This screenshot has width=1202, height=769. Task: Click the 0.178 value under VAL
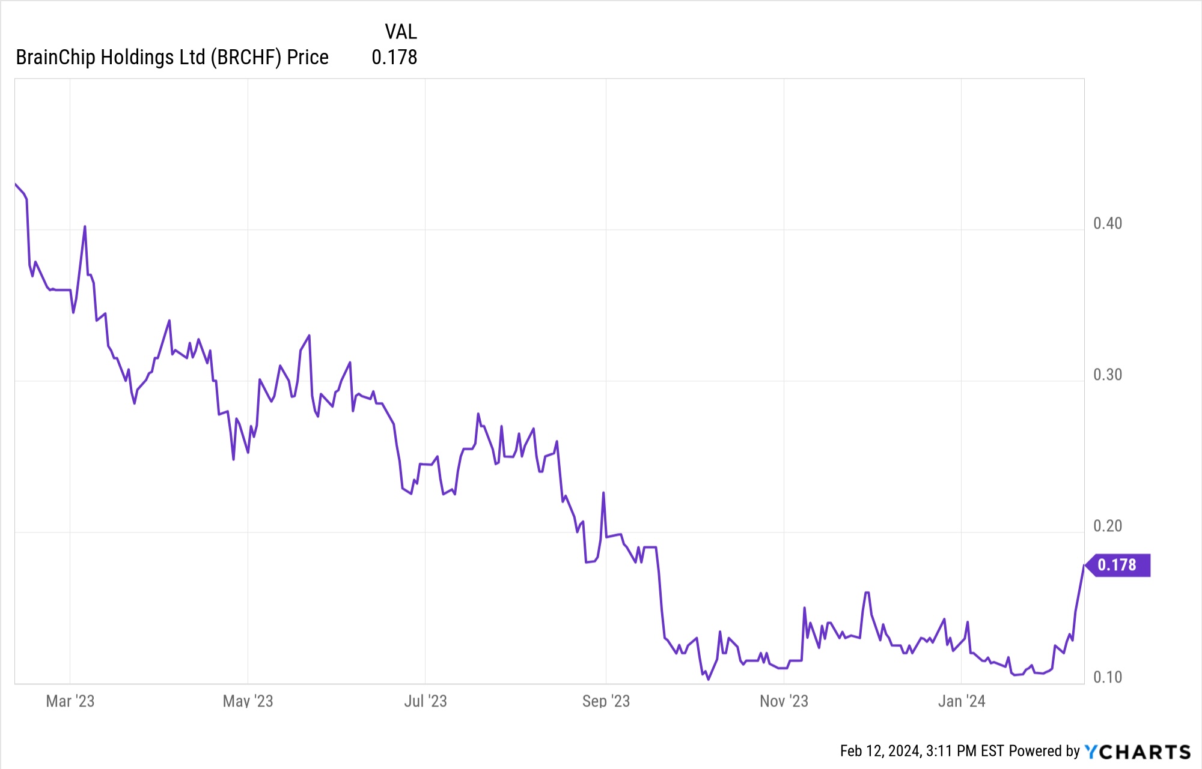(394, 57)
